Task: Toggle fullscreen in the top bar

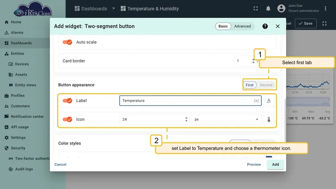Action: coord(256,8)
